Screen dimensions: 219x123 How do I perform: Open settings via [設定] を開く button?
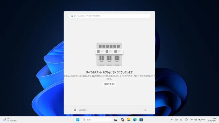tap(109, 84)
